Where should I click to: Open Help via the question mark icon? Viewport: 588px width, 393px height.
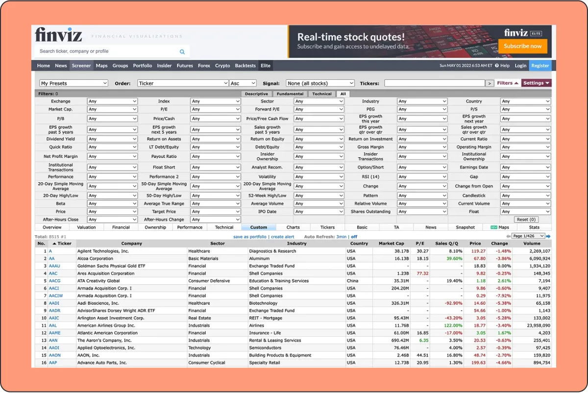497,66
